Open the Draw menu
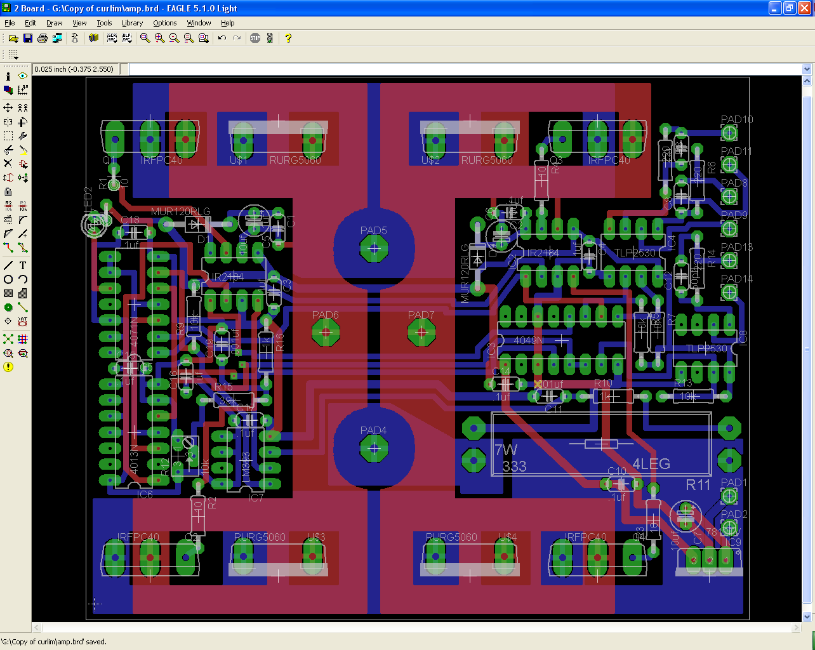Screen dimensions: 815x650 click(x=55, y=23)
